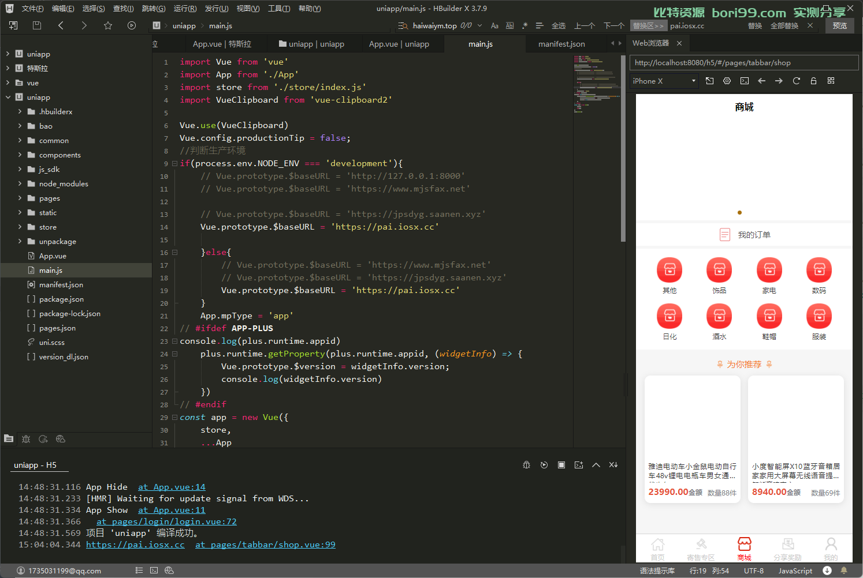This screenshot has height=578, width=863.
Task: Open uni.scss in the file tree
Action: [x=52, y=342]
